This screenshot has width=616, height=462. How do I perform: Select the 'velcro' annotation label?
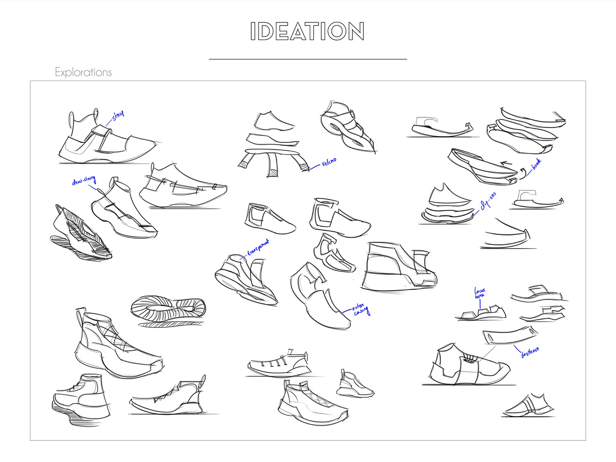pyautogui.click(x=329, y=161)
